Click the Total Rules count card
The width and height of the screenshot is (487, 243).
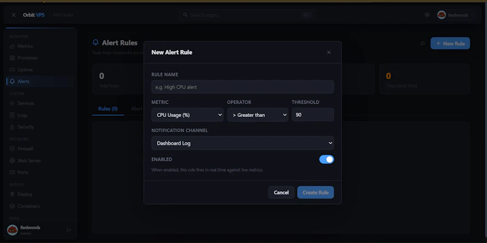pos(118,79)
